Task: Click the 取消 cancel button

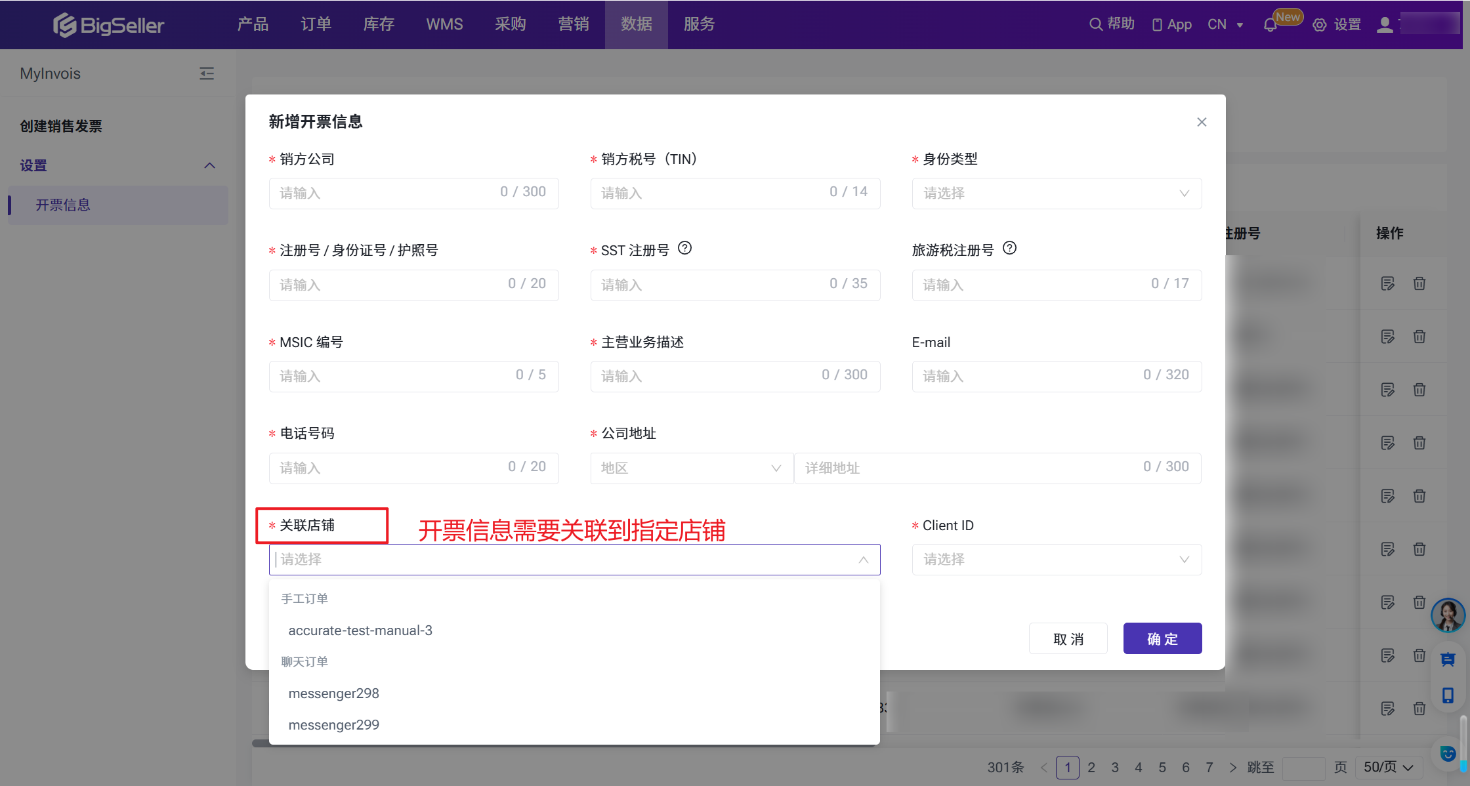Action: [1068, 638]
